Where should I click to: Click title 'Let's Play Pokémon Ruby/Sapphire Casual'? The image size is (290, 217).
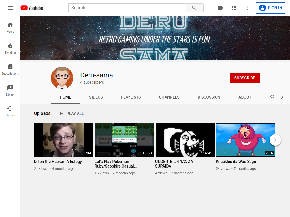(x=116, y=164)
